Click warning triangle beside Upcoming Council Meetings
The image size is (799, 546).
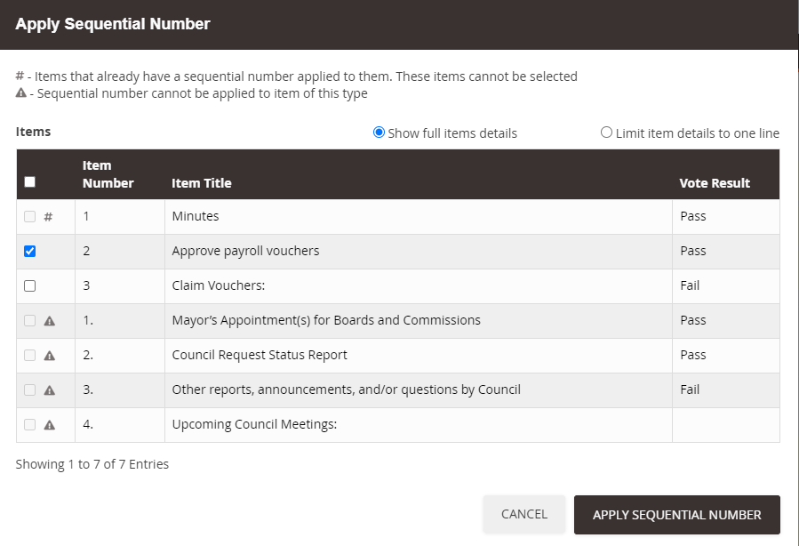[50, 425]
